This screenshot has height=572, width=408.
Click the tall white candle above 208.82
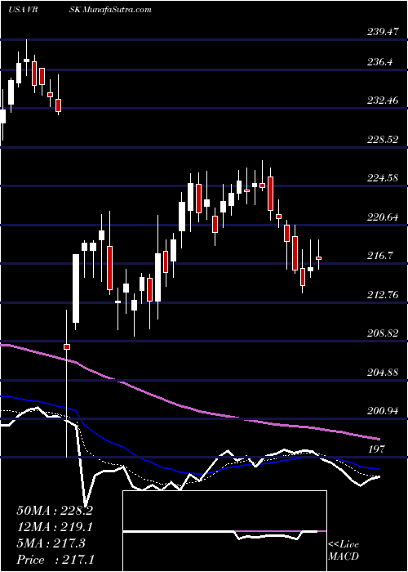76,288
